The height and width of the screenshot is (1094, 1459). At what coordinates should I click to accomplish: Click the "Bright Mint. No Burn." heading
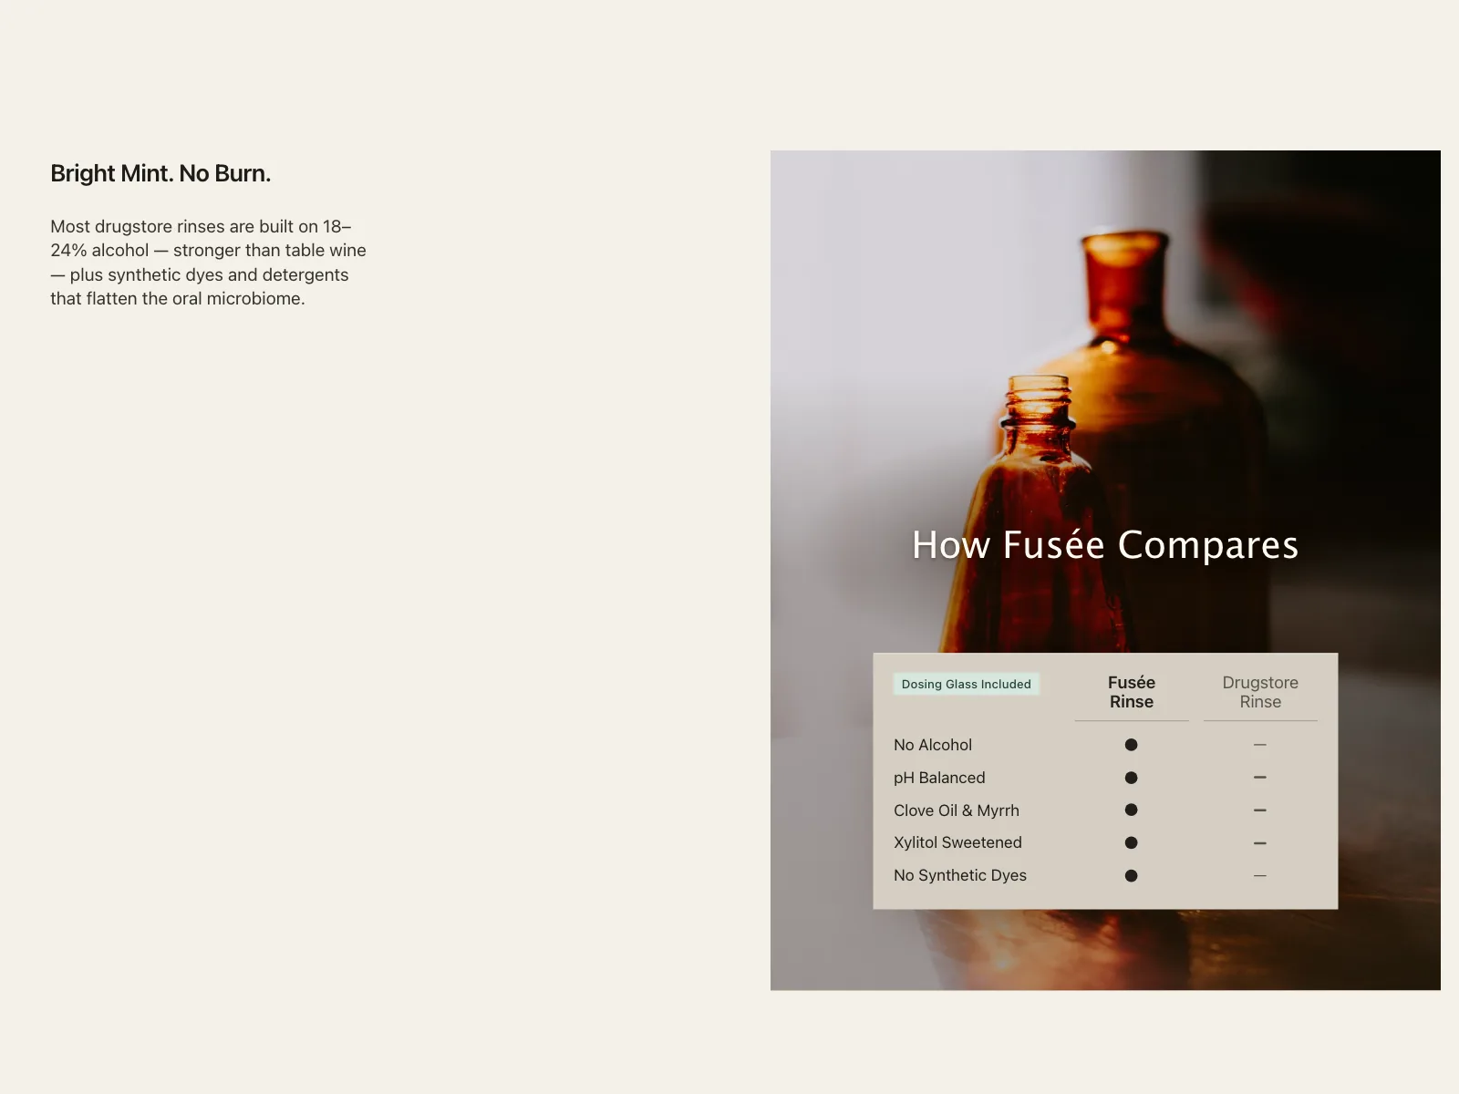point(160,173)
